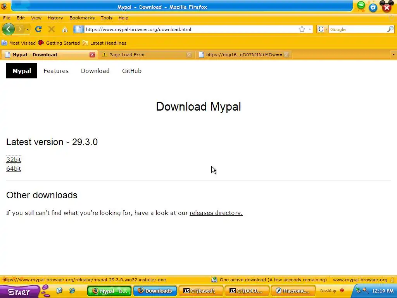Screen dimensions: 397x298
Task: Open Latest Headlines feed bookmark
Action: tap(105, 43)
